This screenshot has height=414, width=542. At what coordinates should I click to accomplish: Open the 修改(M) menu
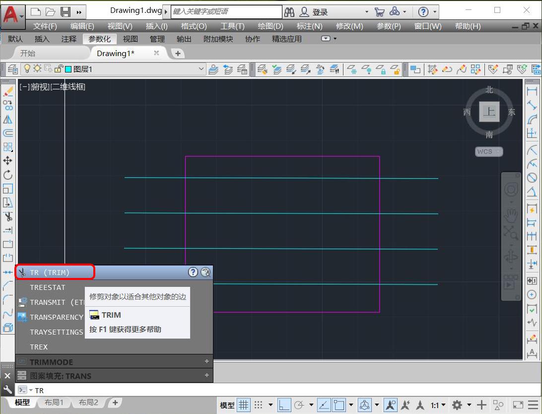(349, 26)
